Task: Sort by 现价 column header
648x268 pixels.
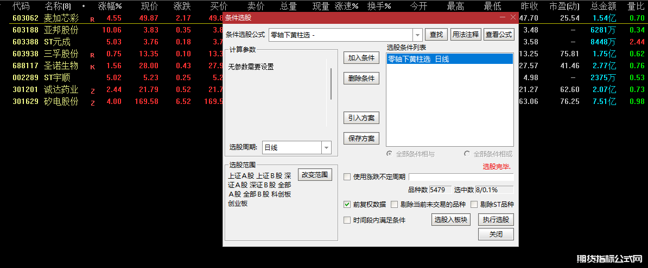Action: pos(149,6)
